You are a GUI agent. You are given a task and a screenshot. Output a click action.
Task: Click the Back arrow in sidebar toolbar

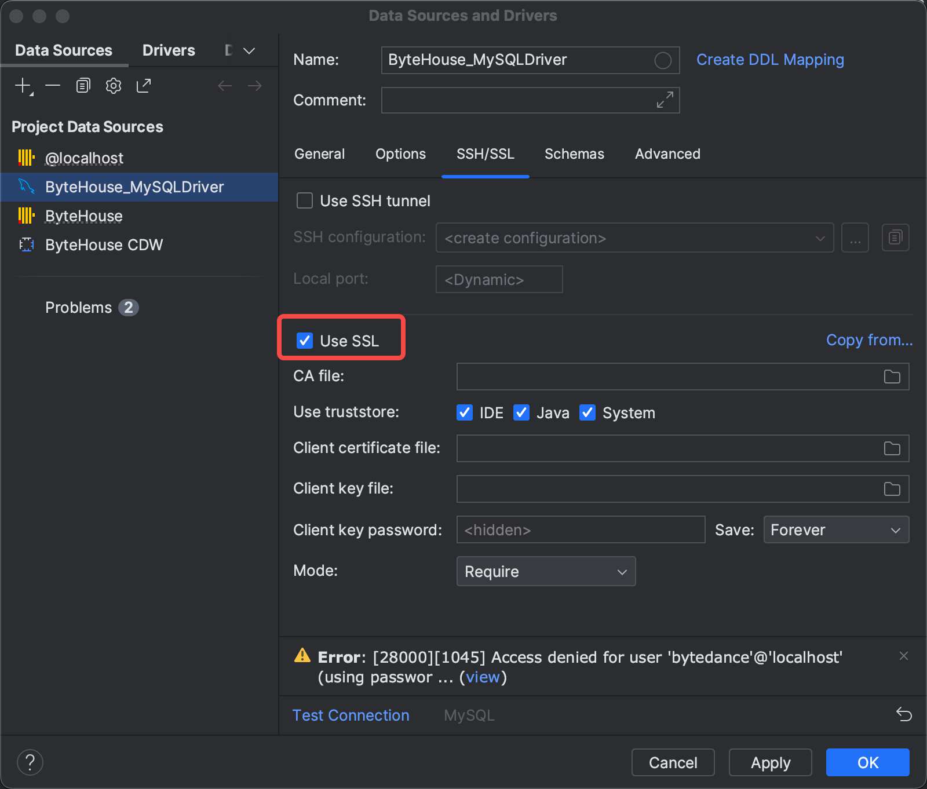click(225, 86)
